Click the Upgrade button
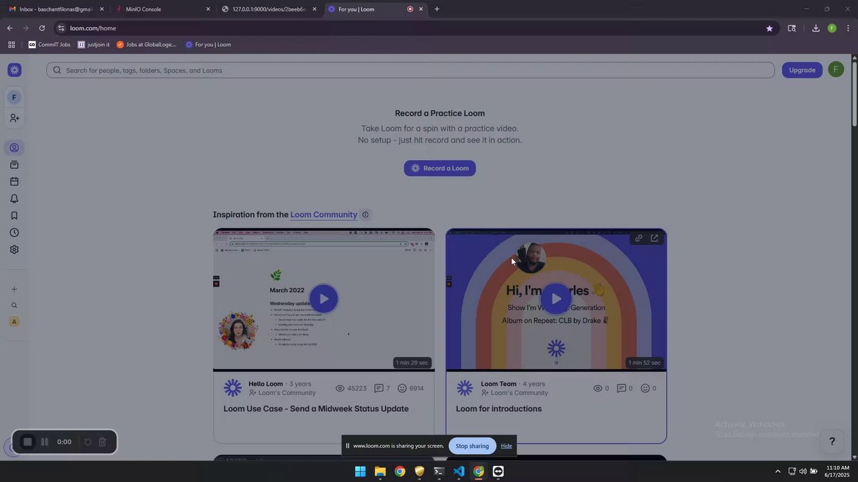This screenshot has height=482, width=858. point(802,70)
